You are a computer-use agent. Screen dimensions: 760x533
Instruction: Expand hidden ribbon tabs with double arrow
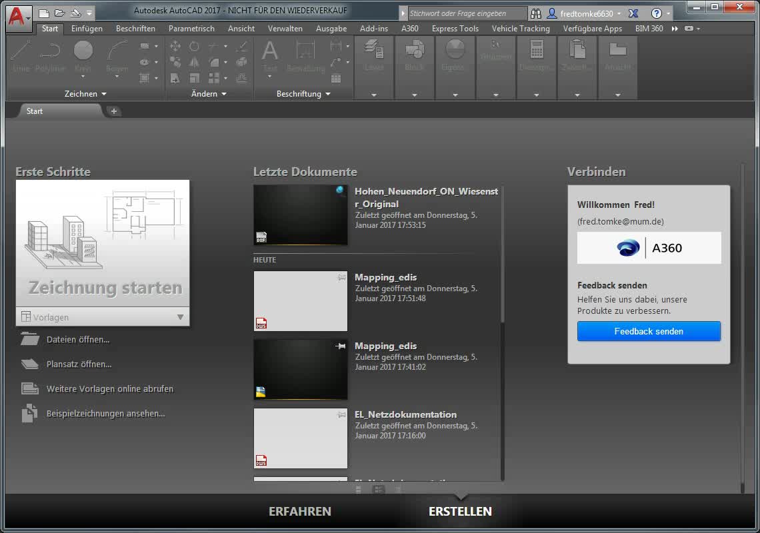pyautogui.click(x=675, y=29)
